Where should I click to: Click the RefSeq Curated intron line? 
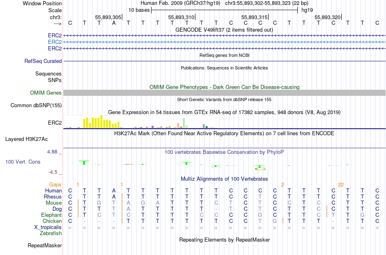(224, 61)
